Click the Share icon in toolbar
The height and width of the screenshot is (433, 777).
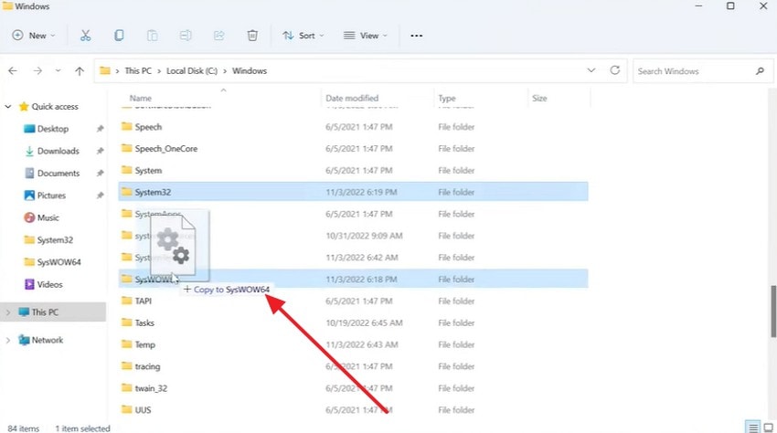point(219,36)
